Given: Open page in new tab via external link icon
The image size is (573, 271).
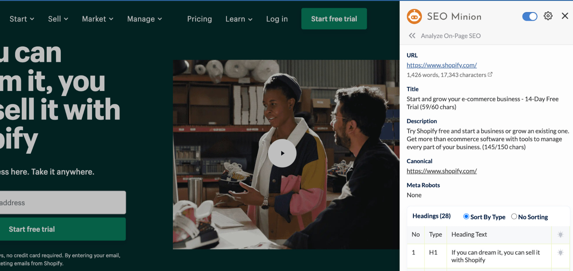Looking at the screenshot, I should 490,74.
